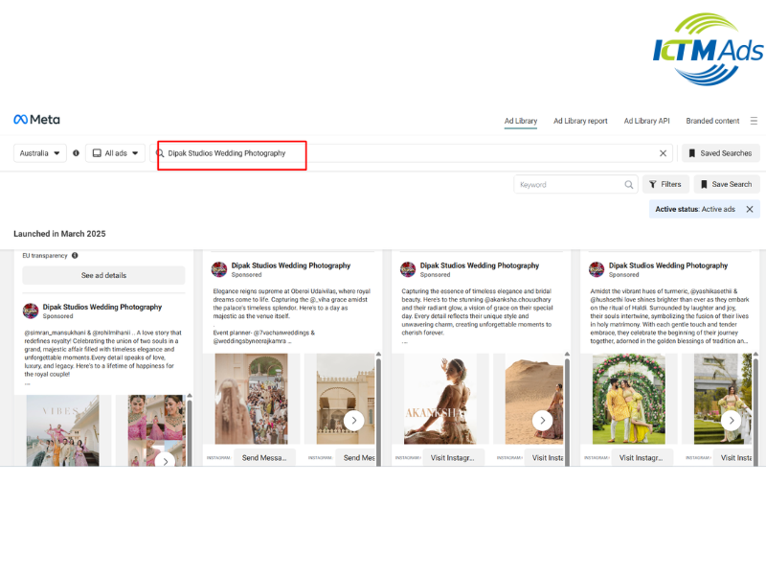Next image arrow in Haldi ritual ad
Image resolution: width=766 pixels, height=575 pixels.
pos(731,421)
